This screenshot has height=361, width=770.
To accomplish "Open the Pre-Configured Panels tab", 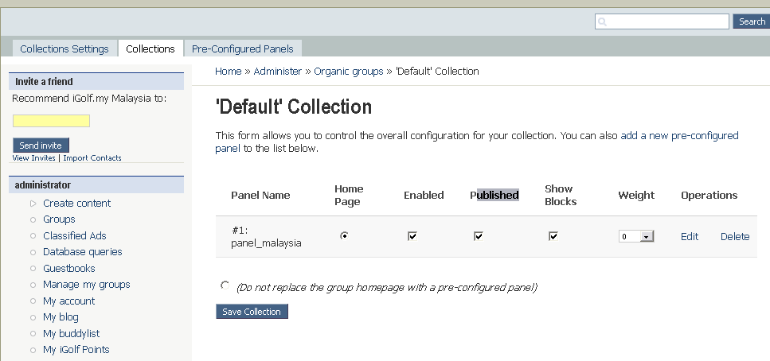I will [242, 49].
